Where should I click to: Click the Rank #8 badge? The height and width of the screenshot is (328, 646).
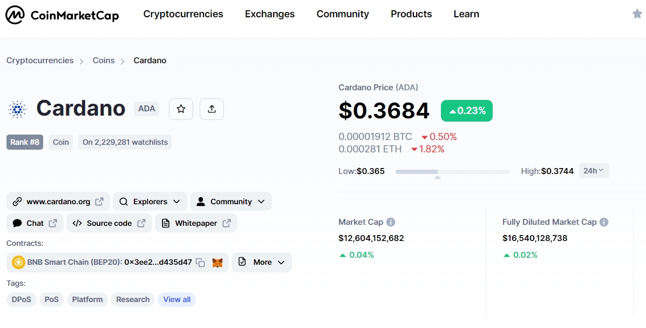(x=25, y=142)
